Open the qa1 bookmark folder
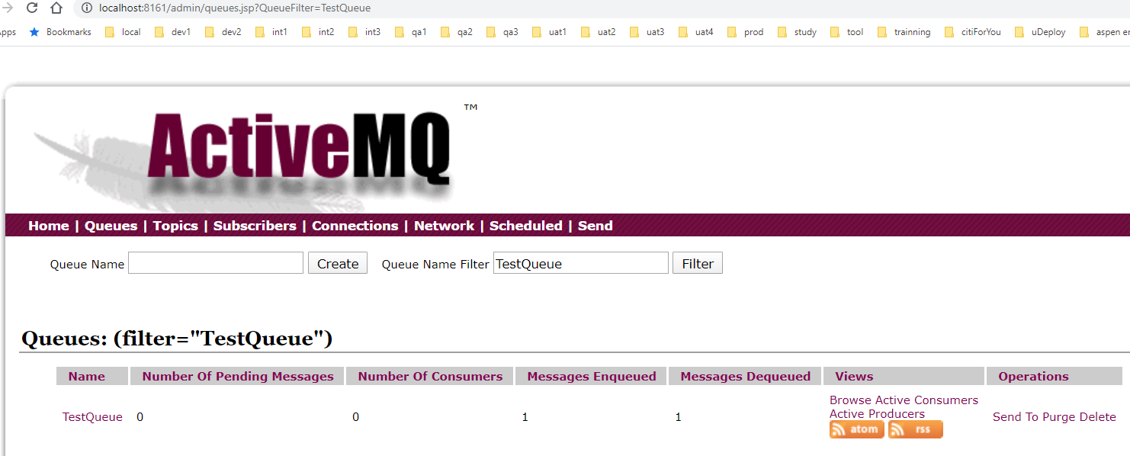This screenshot has height=456, width=1130. coord(410,32)
